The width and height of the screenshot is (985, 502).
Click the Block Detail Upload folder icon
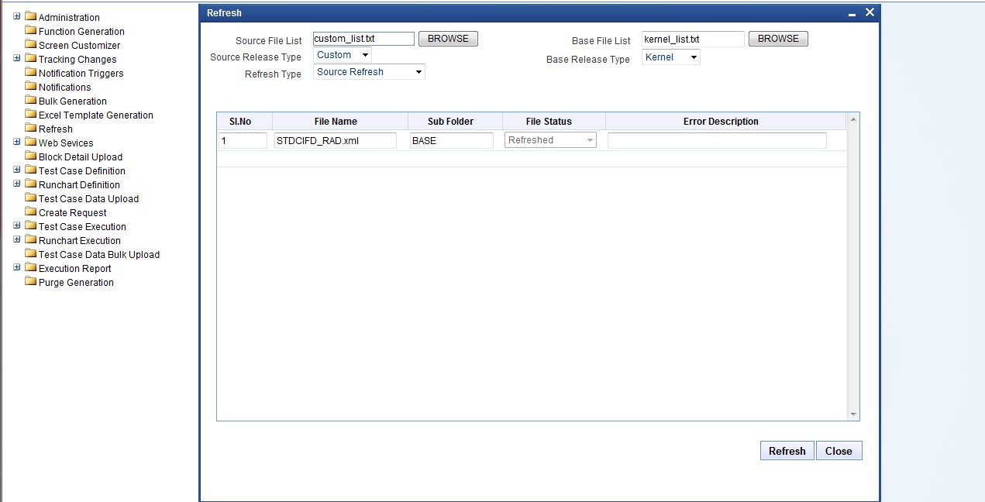click(x=31, y=156)
